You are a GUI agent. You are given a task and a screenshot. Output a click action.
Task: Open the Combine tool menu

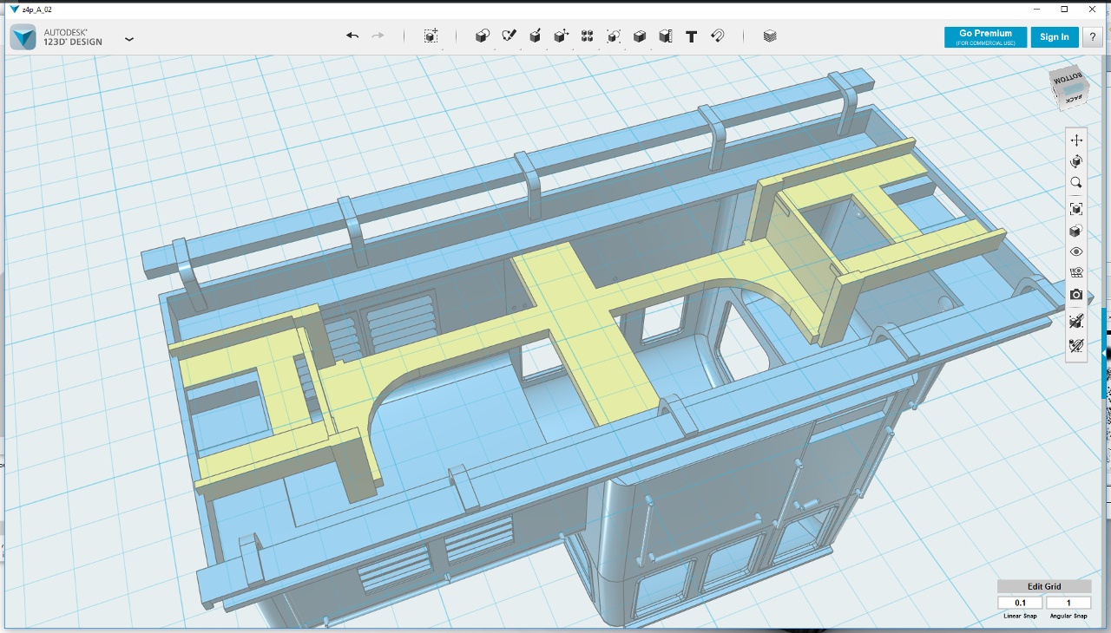[640, 36]
